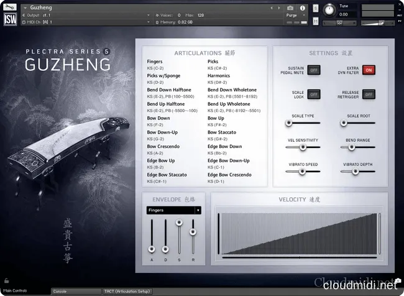Toggle Sustain Pedal Mute switch
This screenshot has height=296, width=404.
(x=313, y=70)
